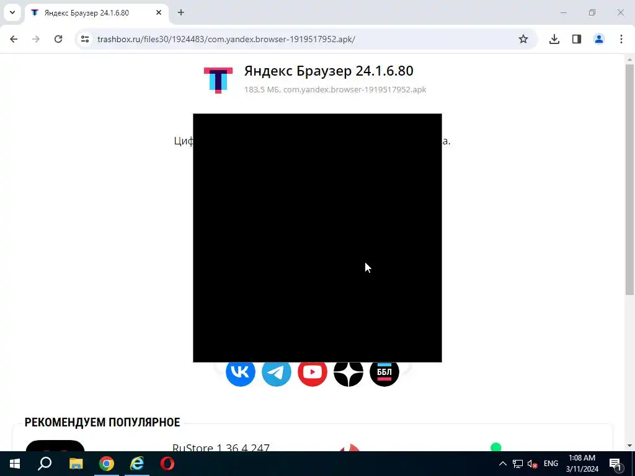This screenshot has width=635, height=476.
Task: Click the browser forward arrow
Action: pyautogui.click(x=36, y=39)
